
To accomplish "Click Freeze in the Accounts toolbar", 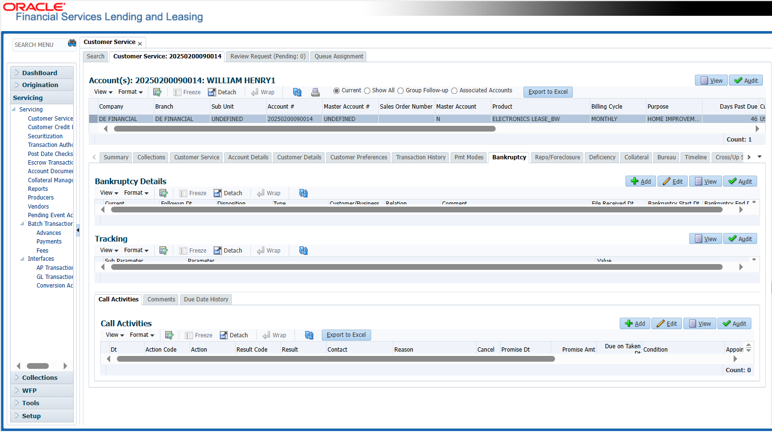I will point(187,92).
